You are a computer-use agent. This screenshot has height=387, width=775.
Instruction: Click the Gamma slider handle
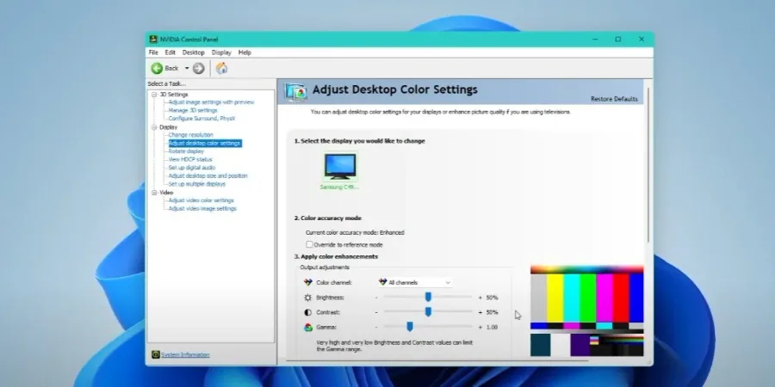coord(410,327)
